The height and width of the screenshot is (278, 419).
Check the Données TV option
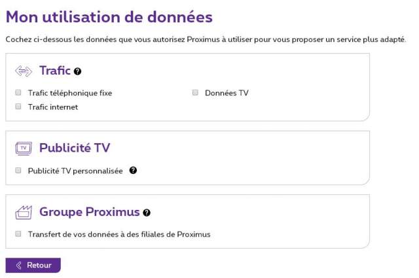pyautogui.click(x=195, y=93)
